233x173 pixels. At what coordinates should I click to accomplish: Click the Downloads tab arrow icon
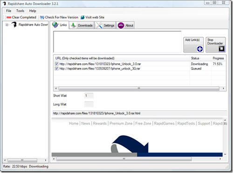coord(73,26)
